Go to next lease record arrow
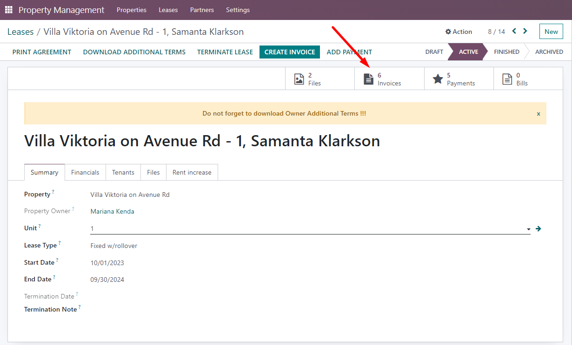Screen dimensions: 572x345 525,31
